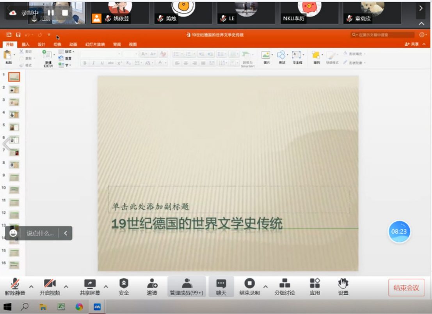Select slide 9 thumbnail in slide panel

pyautogui.click(x=14, y=177)
